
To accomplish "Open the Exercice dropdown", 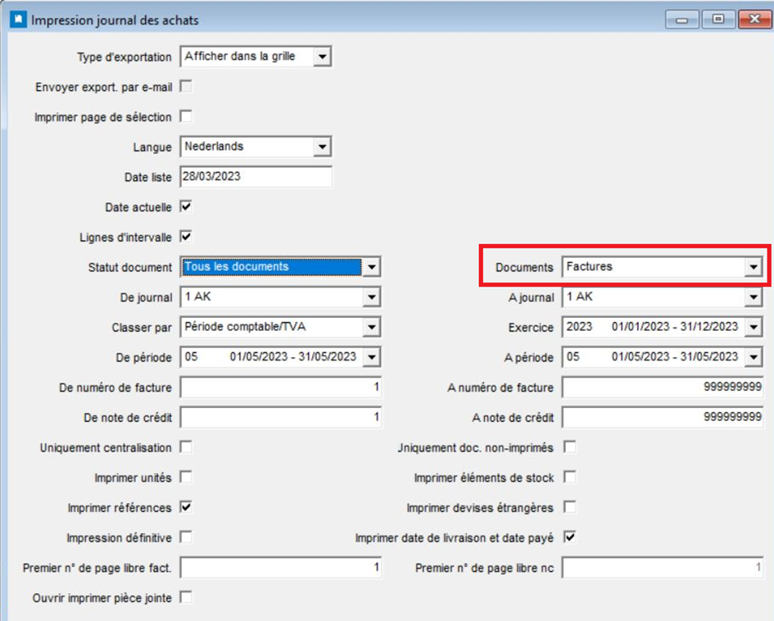I will [754, 327].
